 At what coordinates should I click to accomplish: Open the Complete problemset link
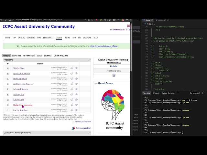click(x=82, y=121)
